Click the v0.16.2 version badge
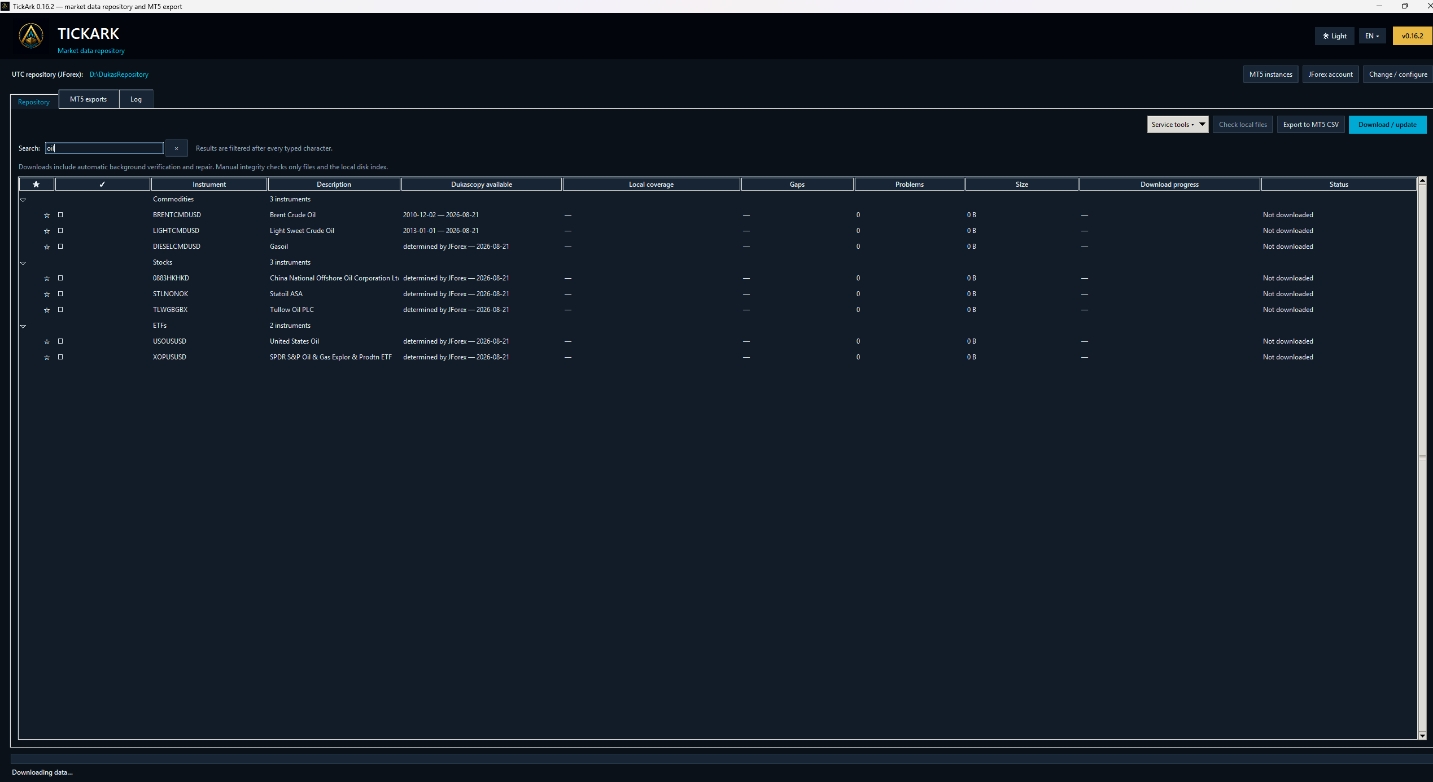 pyautogui.click(x=1412, y=36)
